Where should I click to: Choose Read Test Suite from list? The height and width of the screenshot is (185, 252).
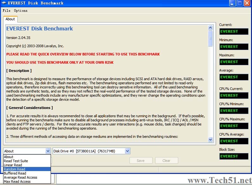[x=27, y=161]
